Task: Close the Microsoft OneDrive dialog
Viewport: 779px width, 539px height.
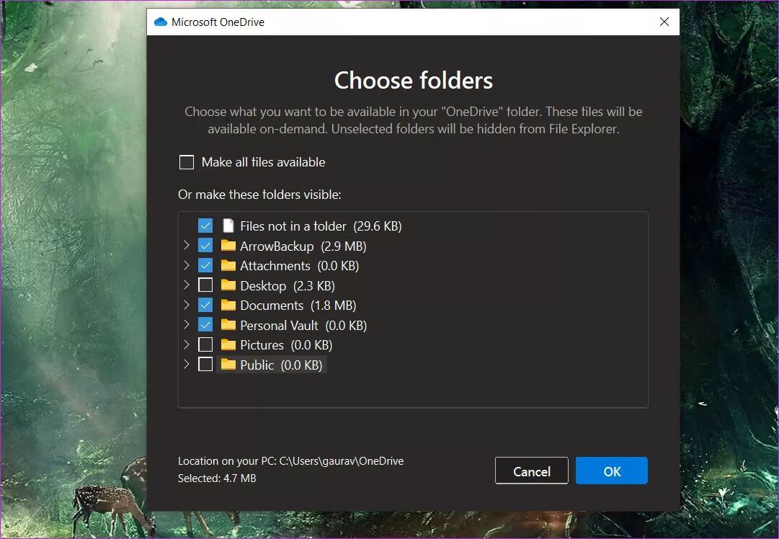Action: pos(664,22)
